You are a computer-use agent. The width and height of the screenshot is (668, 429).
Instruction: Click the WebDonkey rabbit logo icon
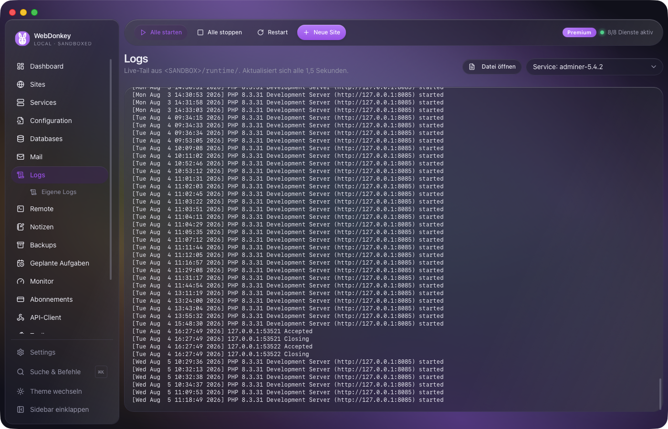click(x=22, y=39)
